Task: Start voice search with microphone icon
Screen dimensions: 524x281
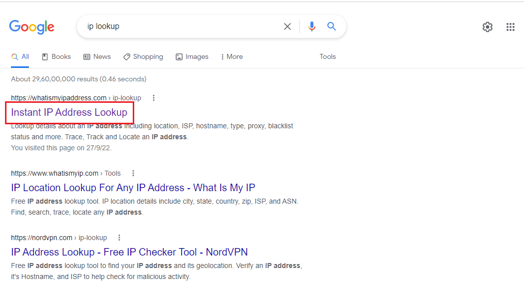Action: [312, 26]
